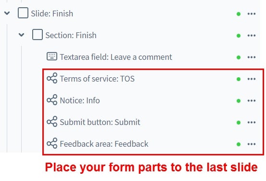Image resolution: width=266 pixels, height=181 pixels.
Task: Click the Terms of service share-node icon
Action: pos(52,78)
